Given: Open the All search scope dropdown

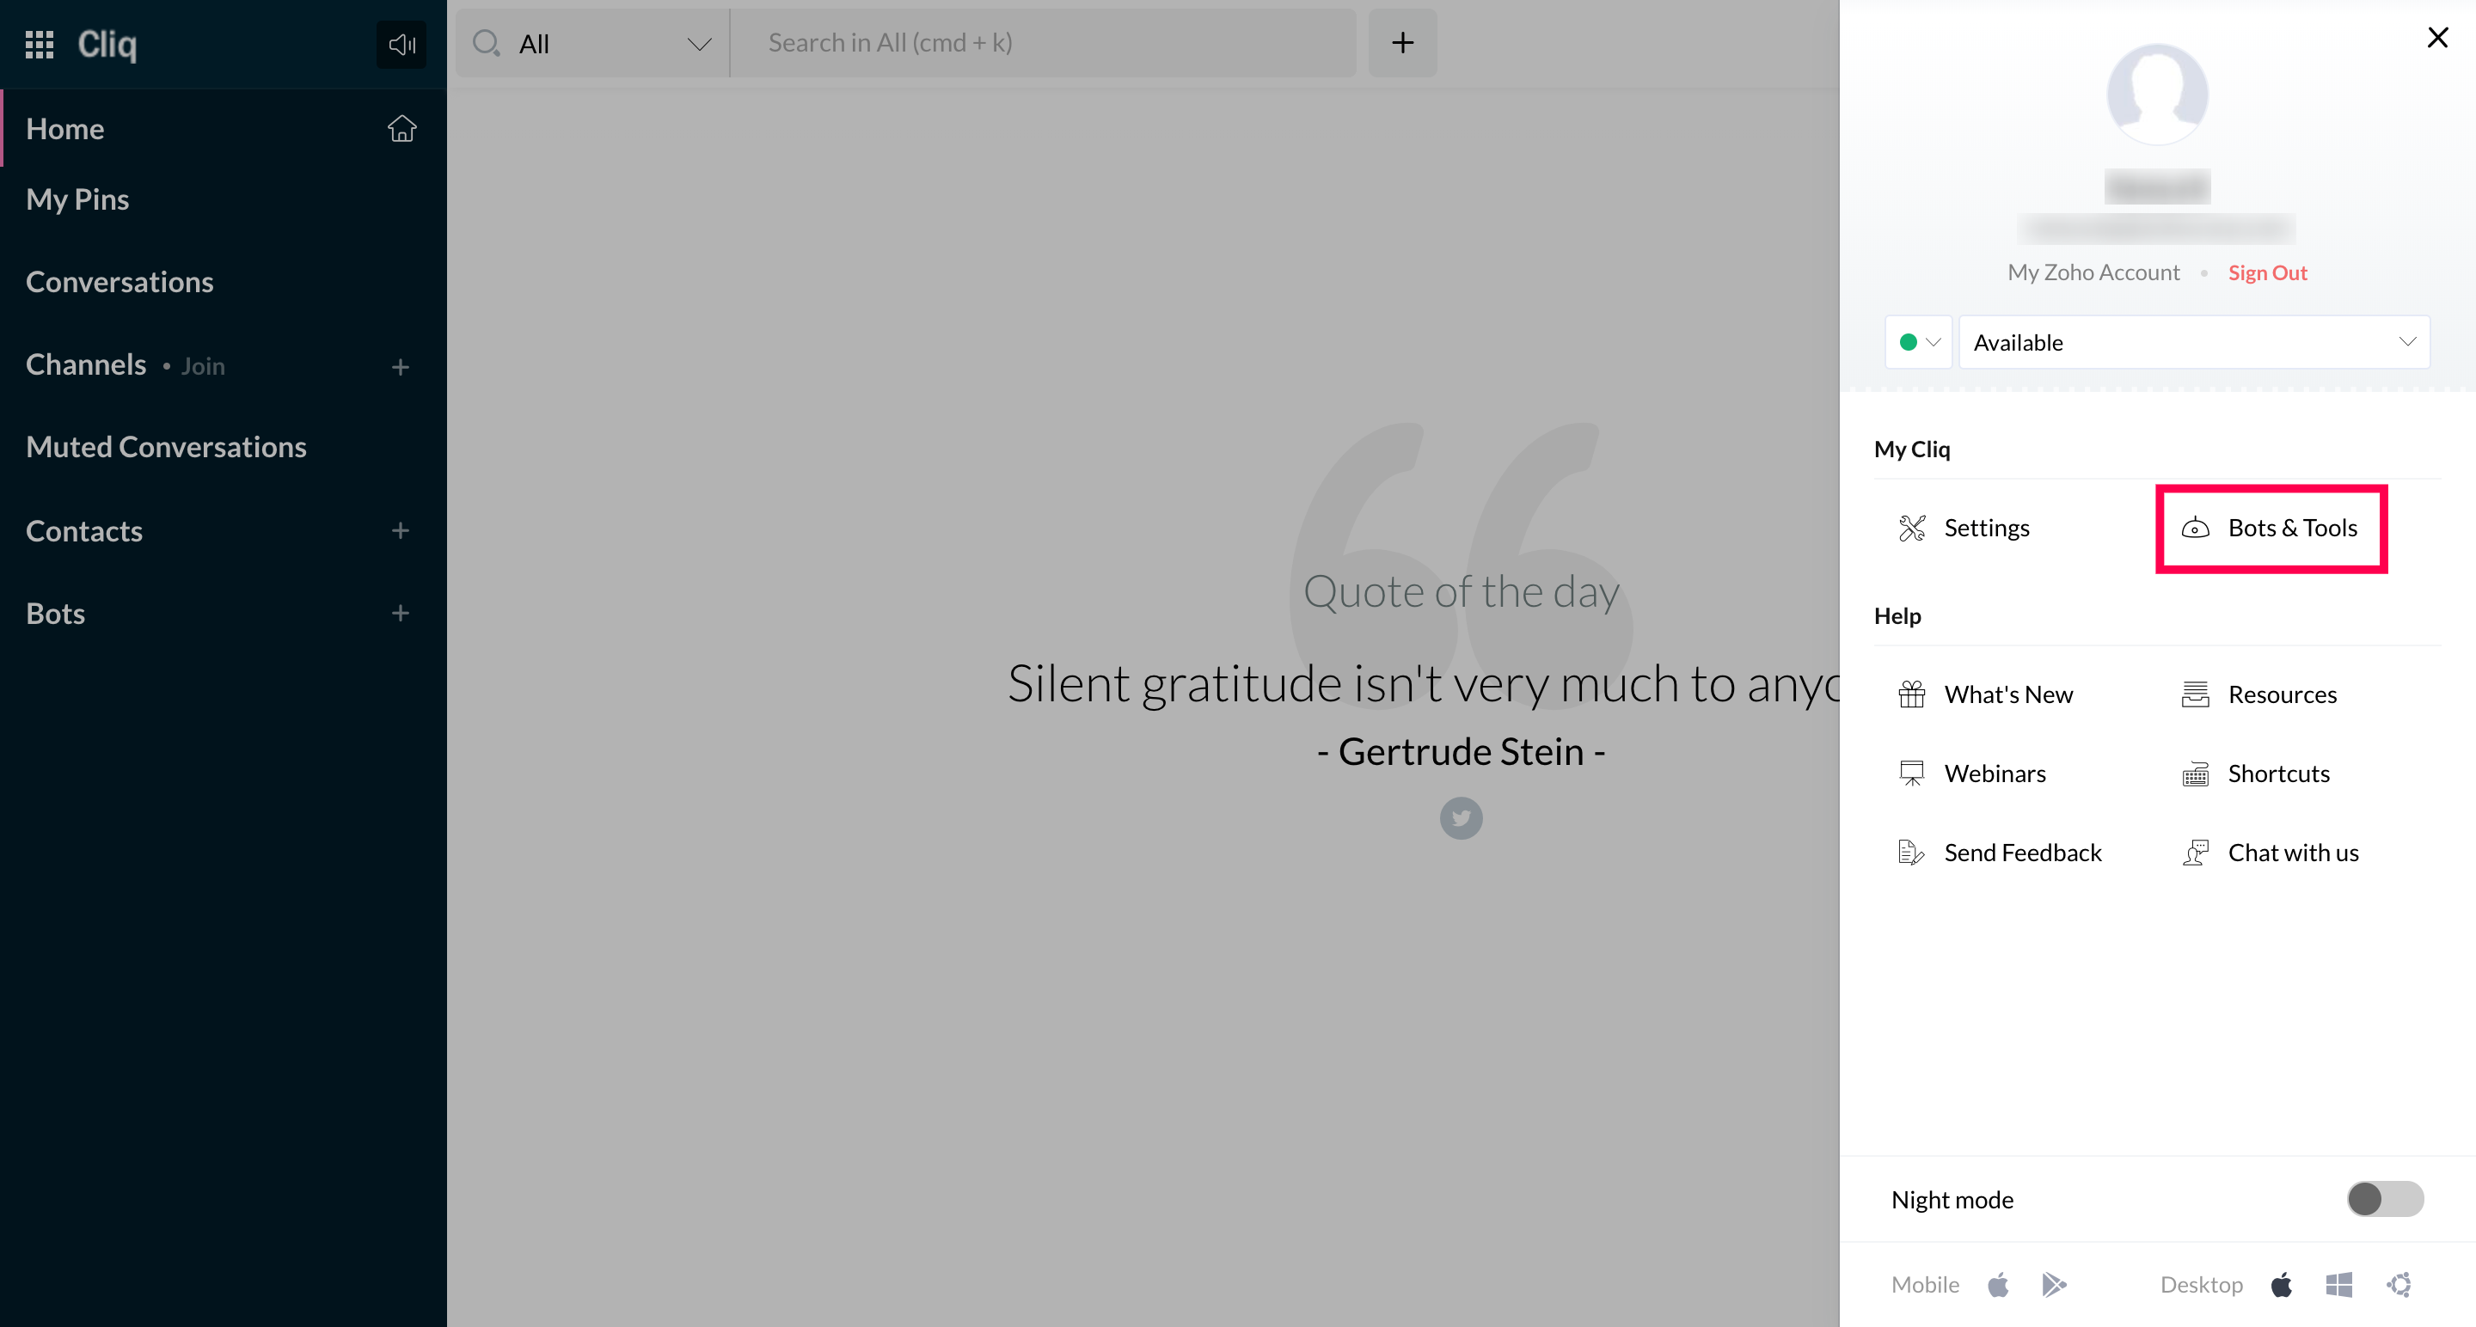Looking at the screenshot, I should (593, 43).
